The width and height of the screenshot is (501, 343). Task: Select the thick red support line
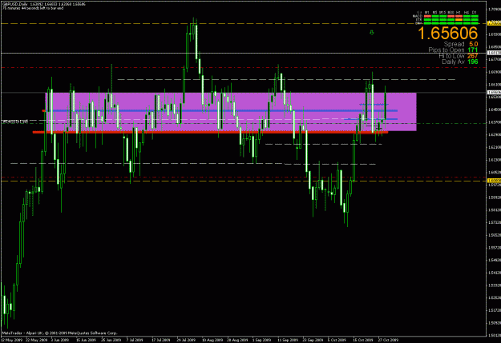click(x=210, y=132)
